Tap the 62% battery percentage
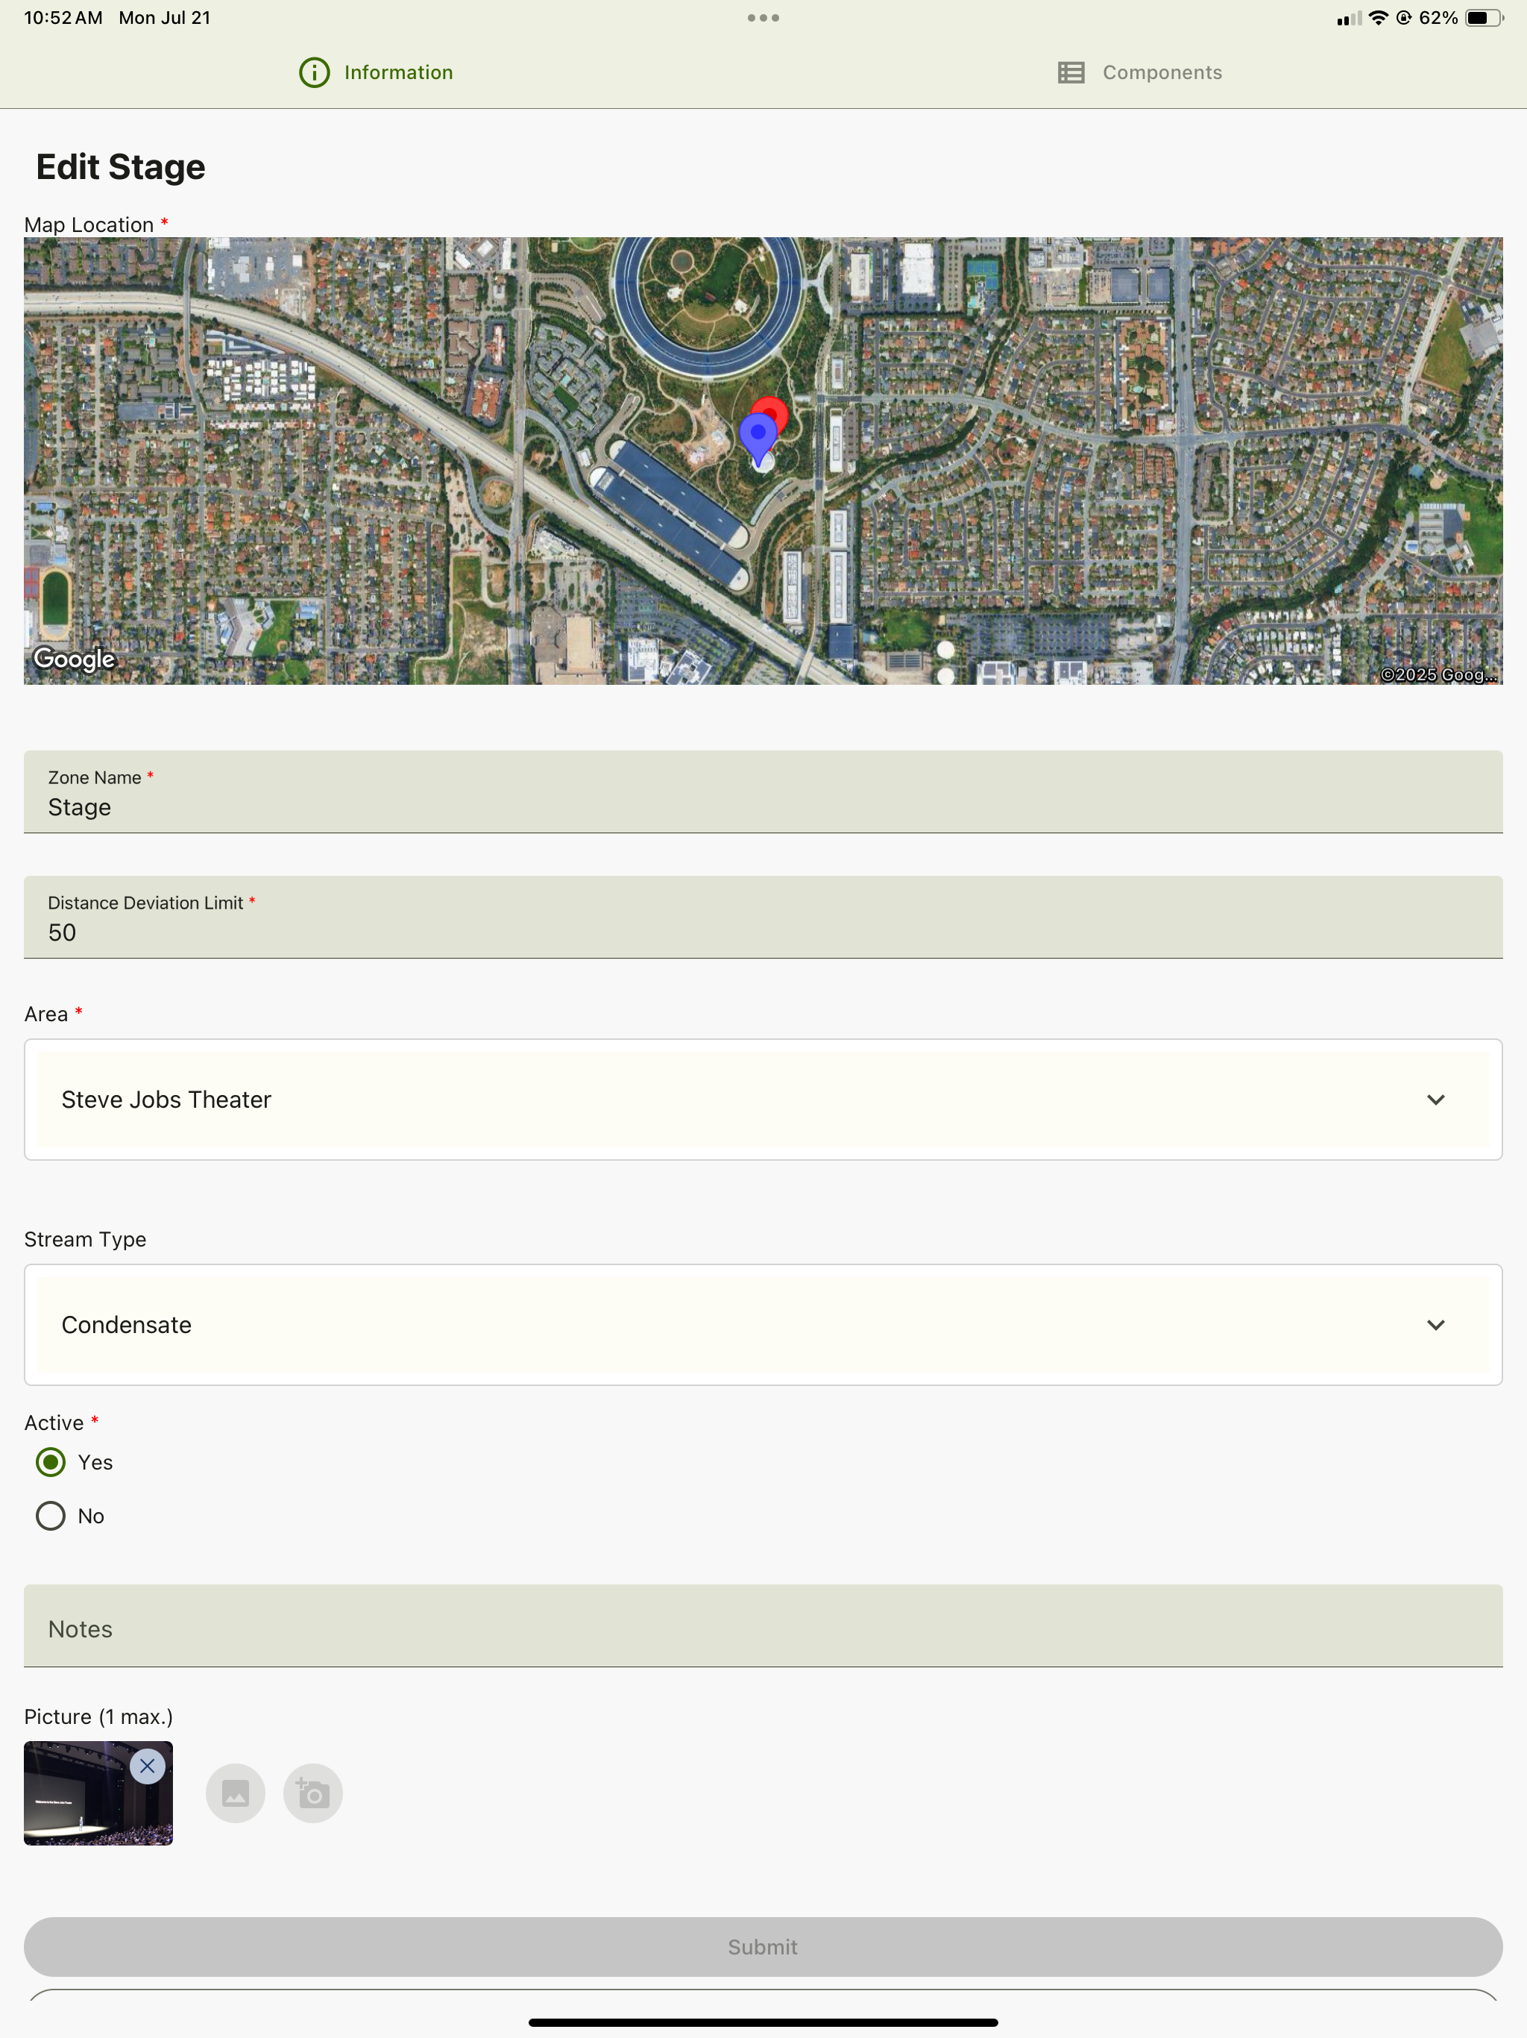Image resolution: width=1527 pixels, height=2038 pixels. (x=1438, y=17)
